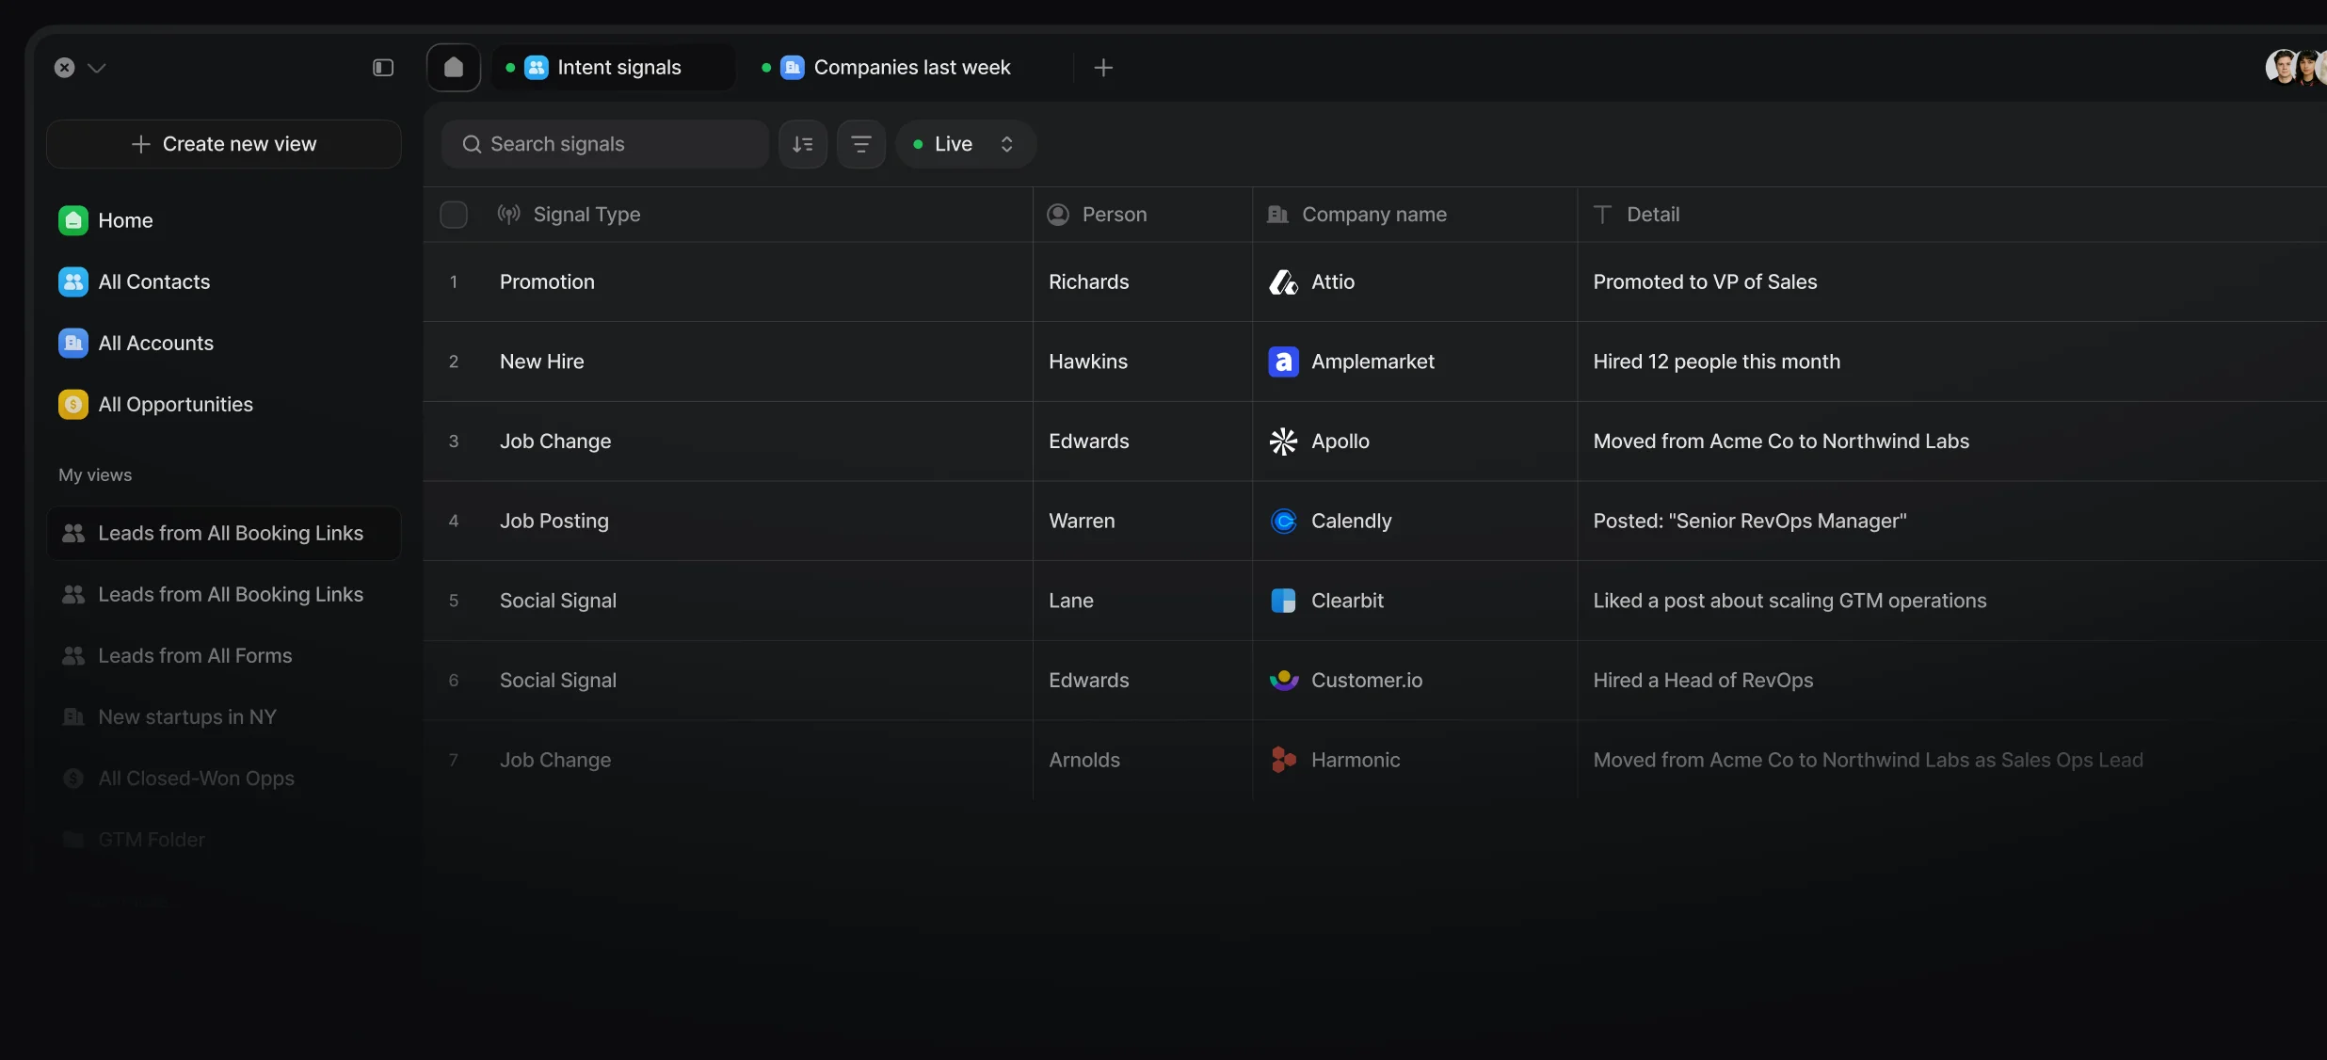The image size is (2327, 1060).
Task: Click the sort order icon button
Action: click(803, 144)
